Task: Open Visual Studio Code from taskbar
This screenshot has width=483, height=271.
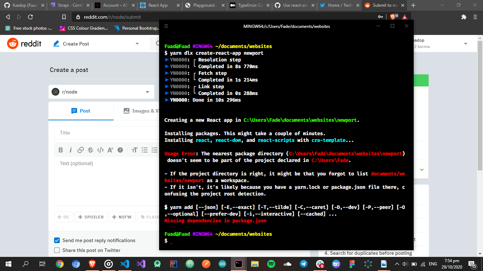Action: tap(125, 264)
